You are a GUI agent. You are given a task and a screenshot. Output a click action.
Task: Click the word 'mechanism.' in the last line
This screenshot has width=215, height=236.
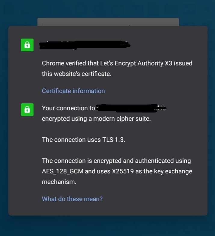(59, 182)
